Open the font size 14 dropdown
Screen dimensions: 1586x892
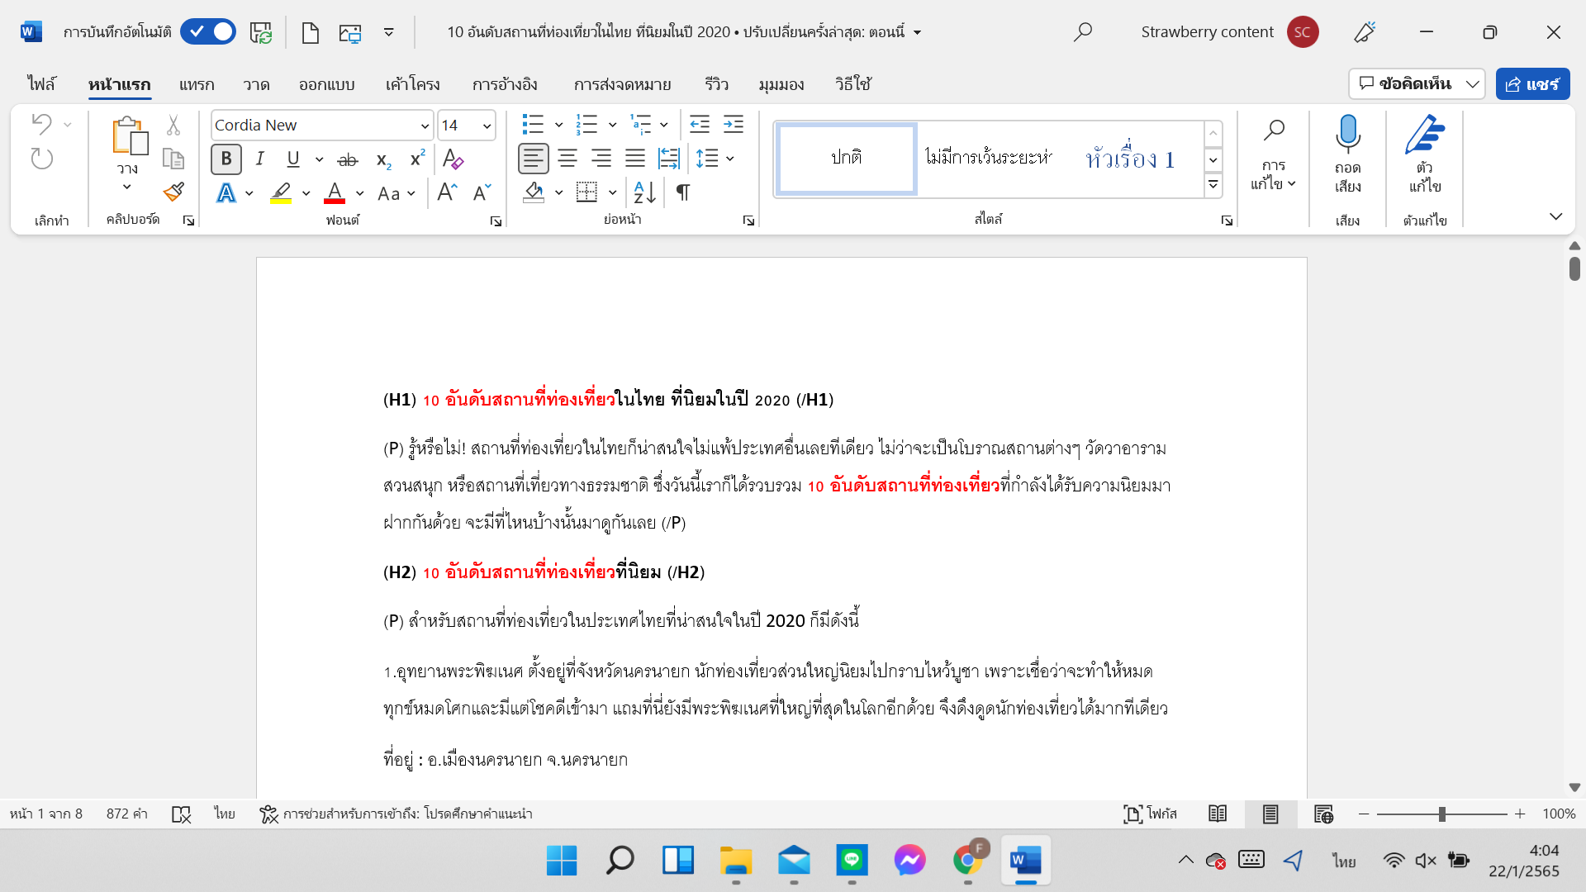click(x=487, y=126)
